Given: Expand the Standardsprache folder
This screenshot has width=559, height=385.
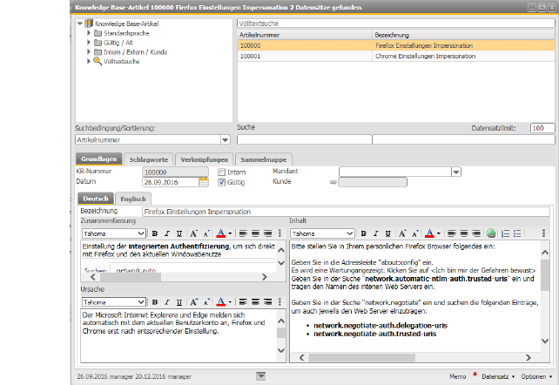Looking at the screenshot, I should point(89,33).
